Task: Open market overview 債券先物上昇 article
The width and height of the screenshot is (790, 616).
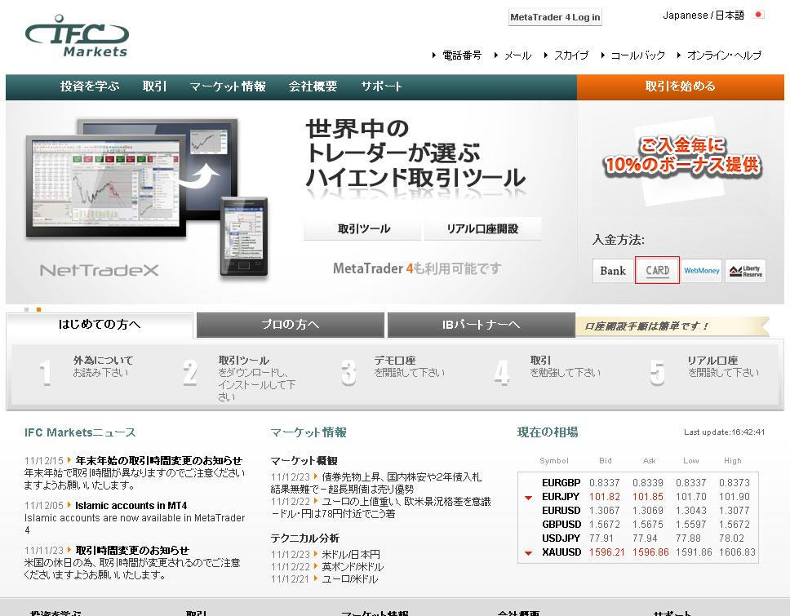Action: (402, 477)
